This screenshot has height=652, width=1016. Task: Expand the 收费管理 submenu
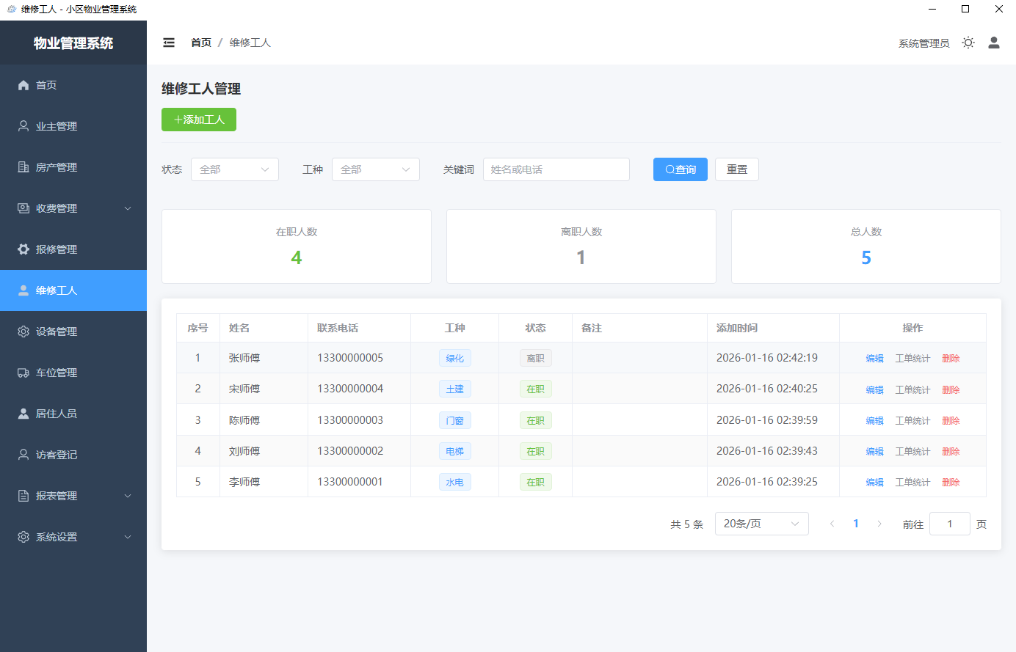[127, 208]
